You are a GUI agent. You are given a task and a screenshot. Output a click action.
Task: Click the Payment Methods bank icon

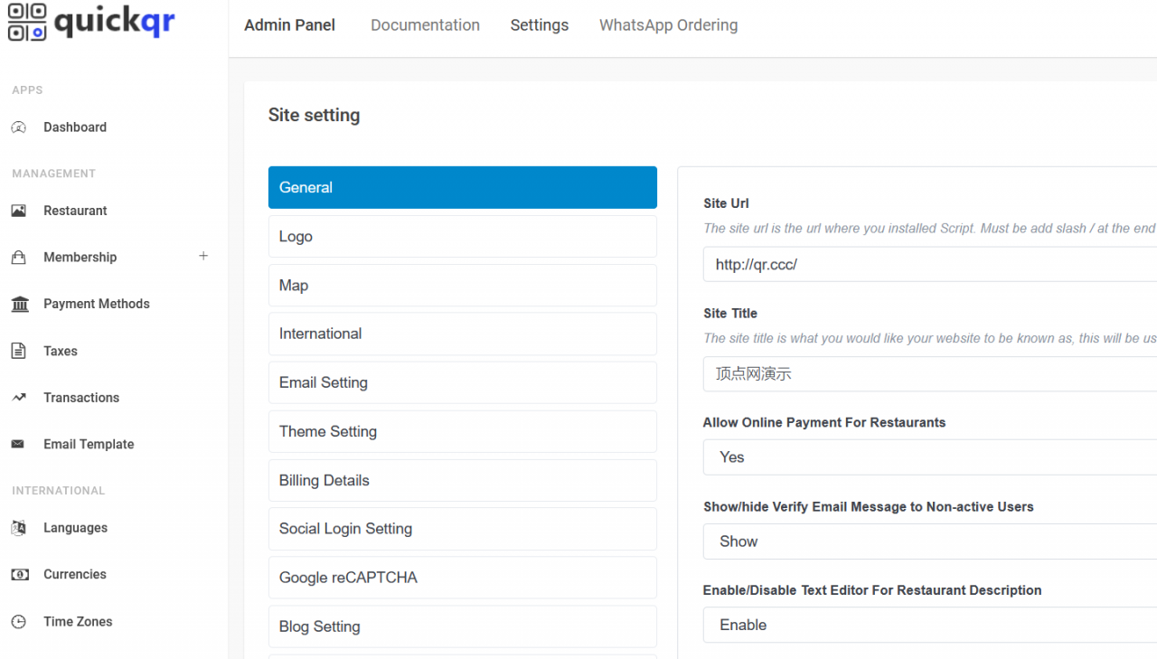(x=19, y=305)
